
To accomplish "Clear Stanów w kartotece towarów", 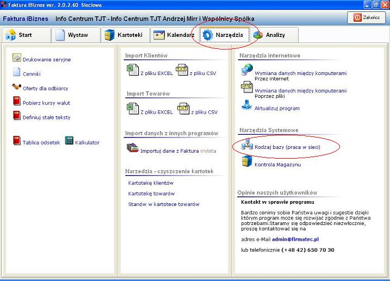I will 164,204.
